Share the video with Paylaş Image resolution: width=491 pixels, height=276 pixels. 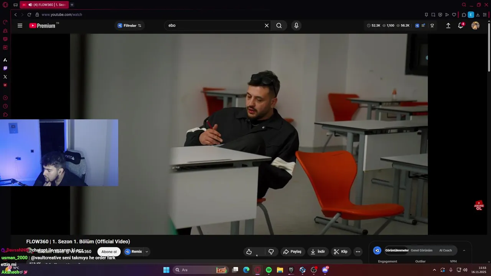tap(292, 251)
